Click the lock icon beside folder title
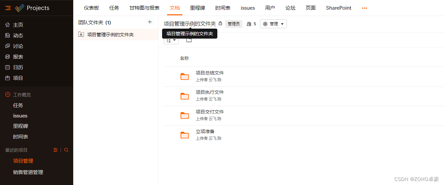Image resolution: width=444 pixels, height=185 pixels. [220, 24]
